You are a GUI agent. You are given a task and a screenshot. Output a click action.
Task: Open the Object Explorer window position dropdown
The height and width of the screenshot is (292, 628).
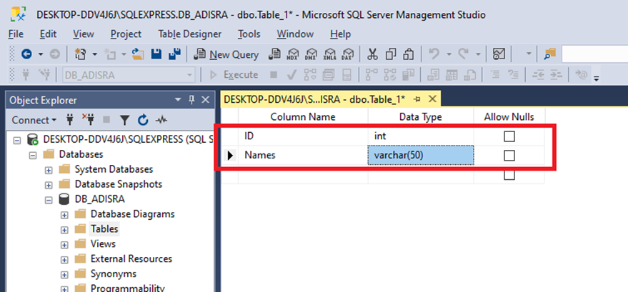177,100
